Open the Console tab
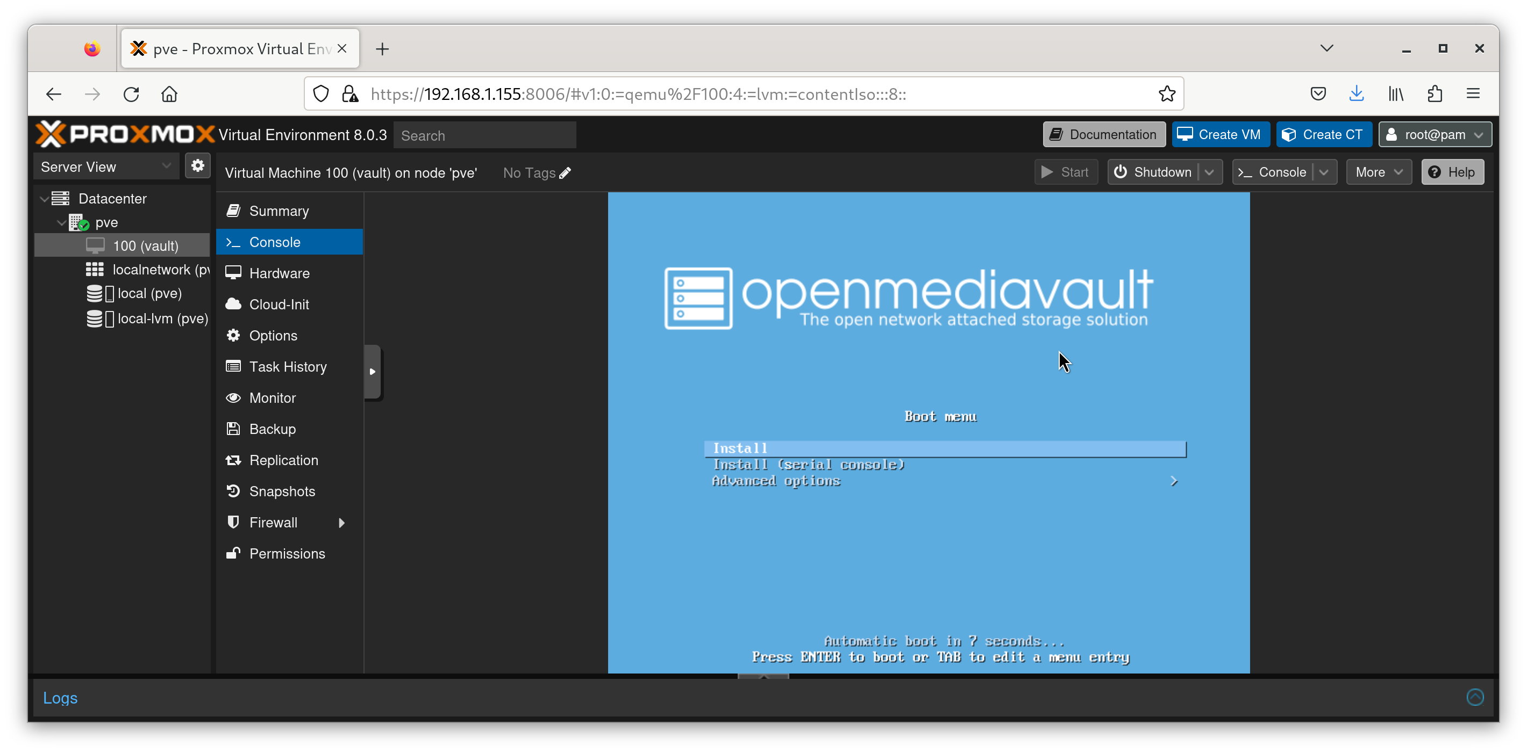 [290, 242]
